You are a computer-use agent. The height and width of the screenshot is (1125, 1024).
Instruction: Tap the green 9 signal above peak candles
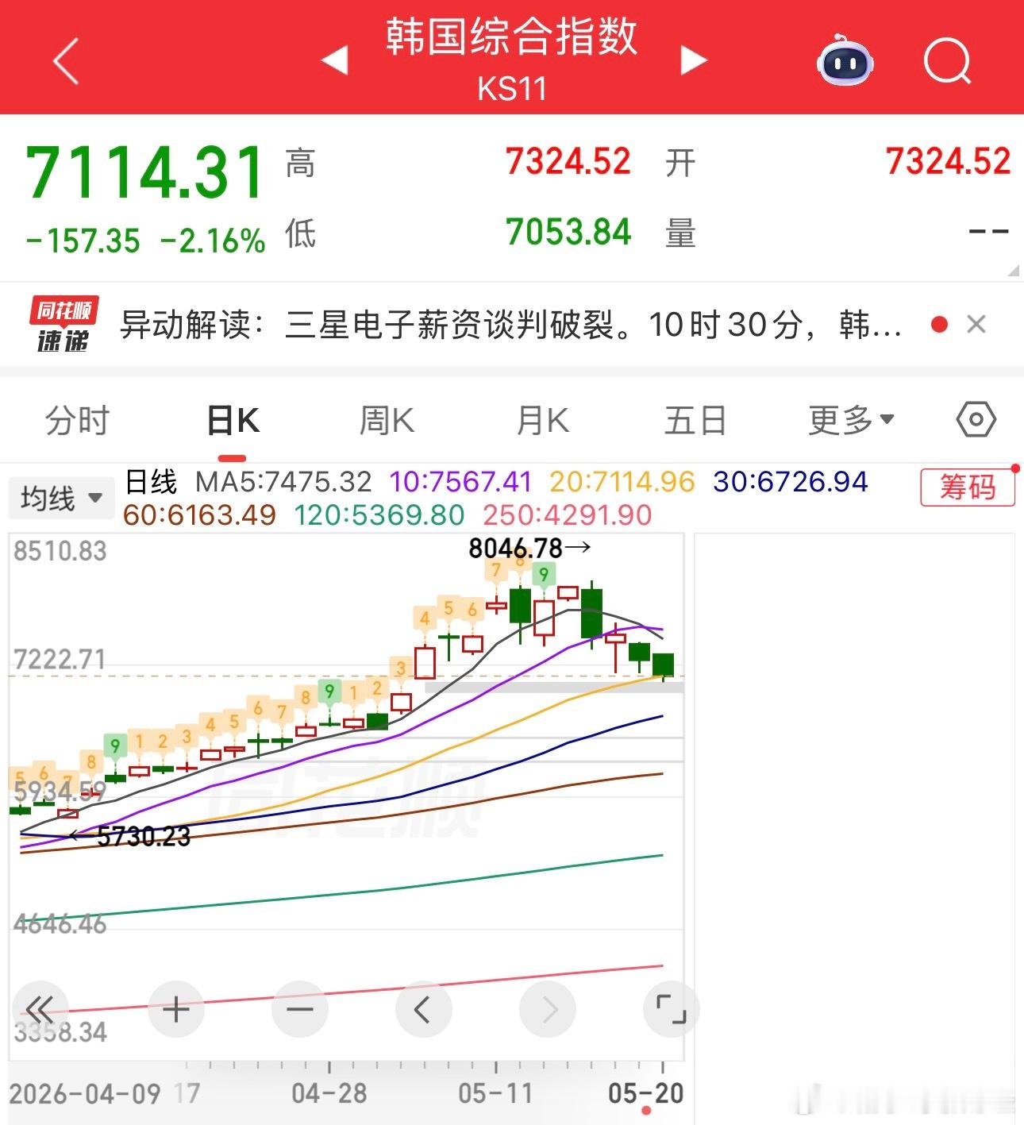coord(544,574)
